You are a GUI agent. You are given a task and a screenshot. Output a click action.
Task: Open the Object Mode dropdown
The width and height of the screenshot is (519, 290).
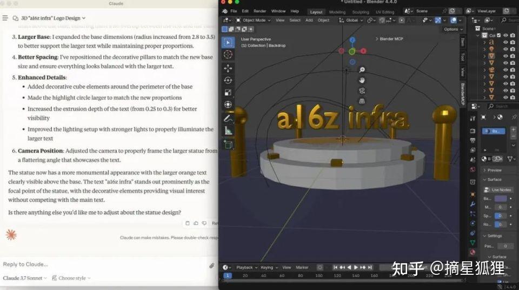(x=253, y=20)
